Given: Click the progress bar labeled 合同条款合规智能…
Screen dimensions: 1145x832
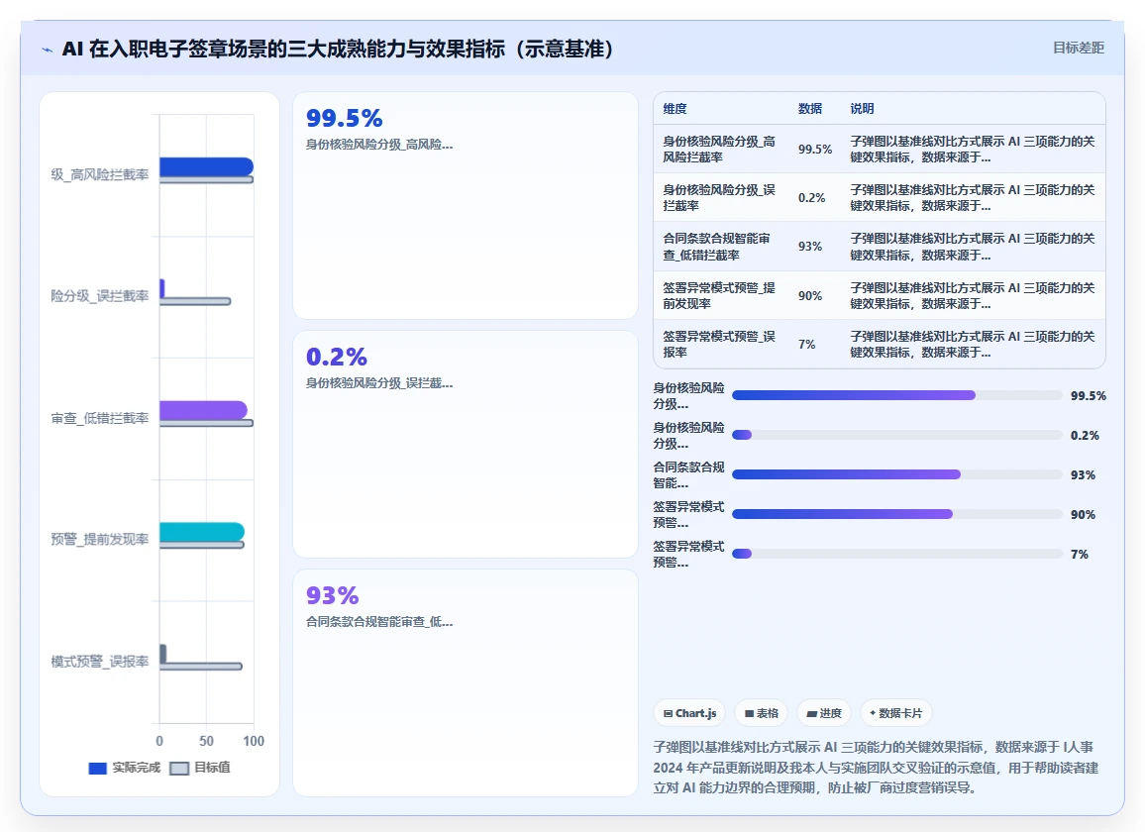Looking at the screenshot, I should pos(896,474).
